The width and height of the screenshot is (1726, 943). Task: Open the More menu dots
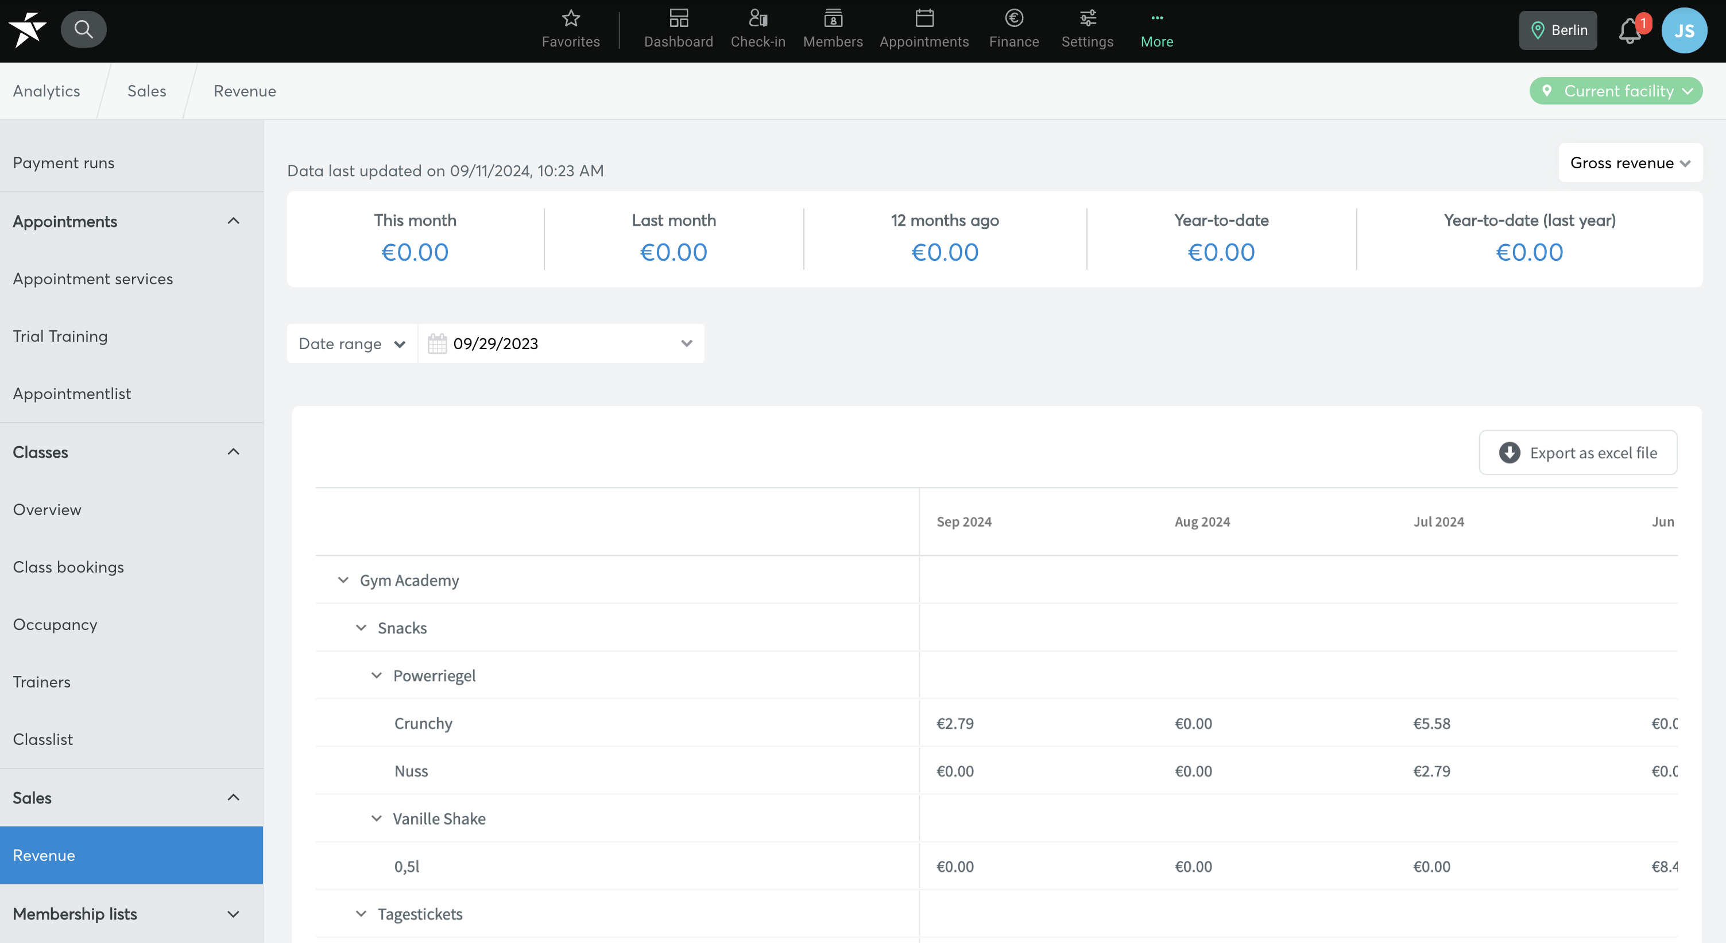click(1156, 19)
